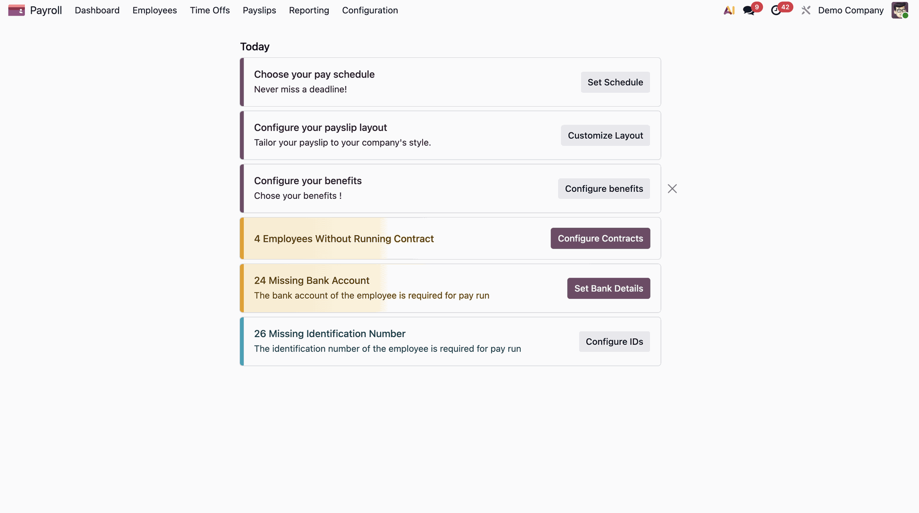Image resolution: width=919 pixels, height=513 pixels.
Task: Click the debug tools wrench icon
Action: coord(806,10)
